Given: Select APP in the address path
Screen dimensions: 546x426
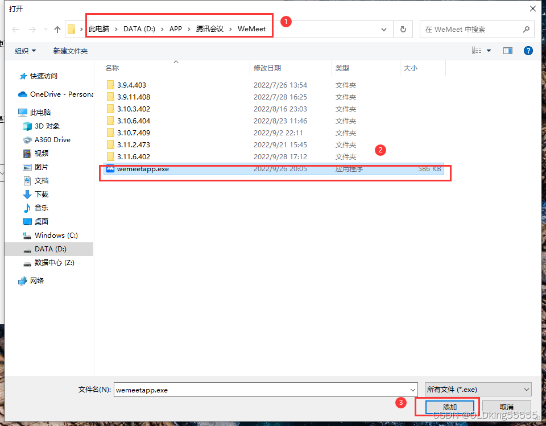Looking at the screenshot, I should point(176,29).
